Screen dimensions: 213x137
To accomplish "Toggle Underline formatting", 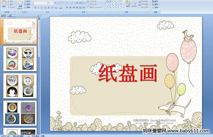I will coord(42,8).
